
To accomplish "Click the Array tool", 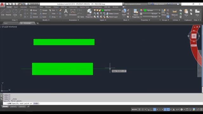I will point(52,17).
